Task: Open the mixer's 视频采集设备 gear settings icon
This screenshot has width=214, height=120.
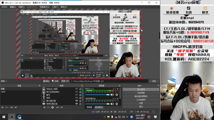Action: (x=117, y=104)
